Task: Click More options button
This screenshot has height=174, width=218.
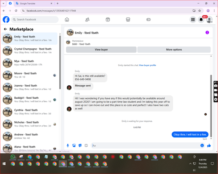Action: tap(174, 50)
